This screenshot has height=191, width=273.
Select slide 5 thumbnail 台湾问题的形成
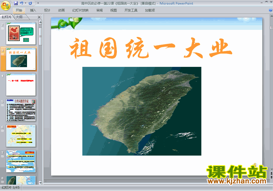click(21, 110)
